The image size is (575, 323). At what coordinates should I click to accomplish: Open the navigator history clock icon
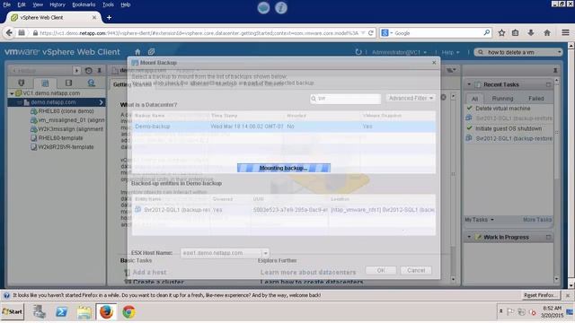(x=88, y=70)
